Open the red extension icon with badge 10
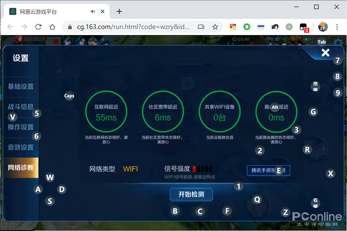The height and width of the screenshot is (231, 347). pyautogui.click(x=233, y=27)
